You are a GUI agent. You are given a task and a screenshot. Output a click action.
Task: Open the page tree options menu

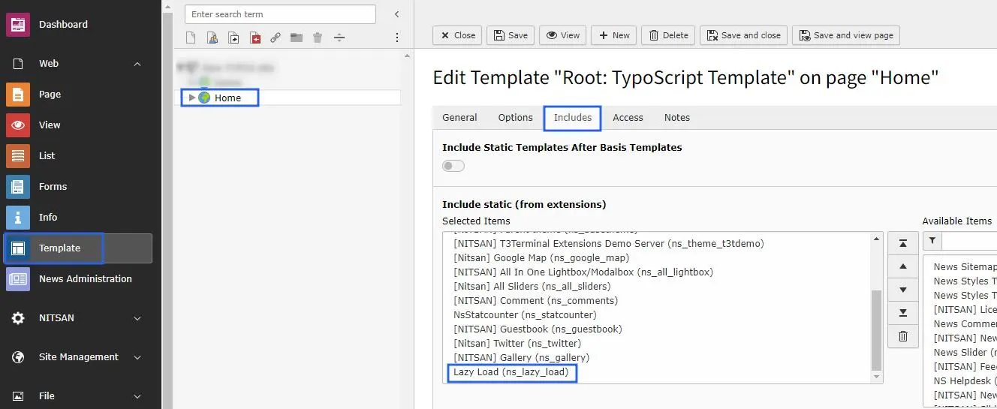tap(397, 38)
